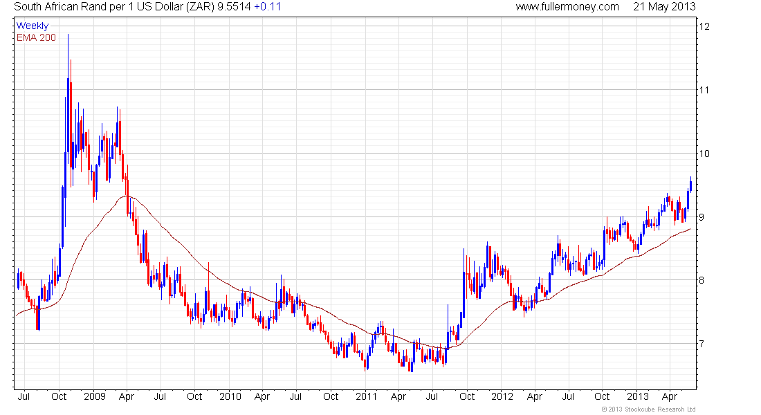Click the 2009 label on time axis
The height and width of the screenshot is (415, 761).
point(94,396)
